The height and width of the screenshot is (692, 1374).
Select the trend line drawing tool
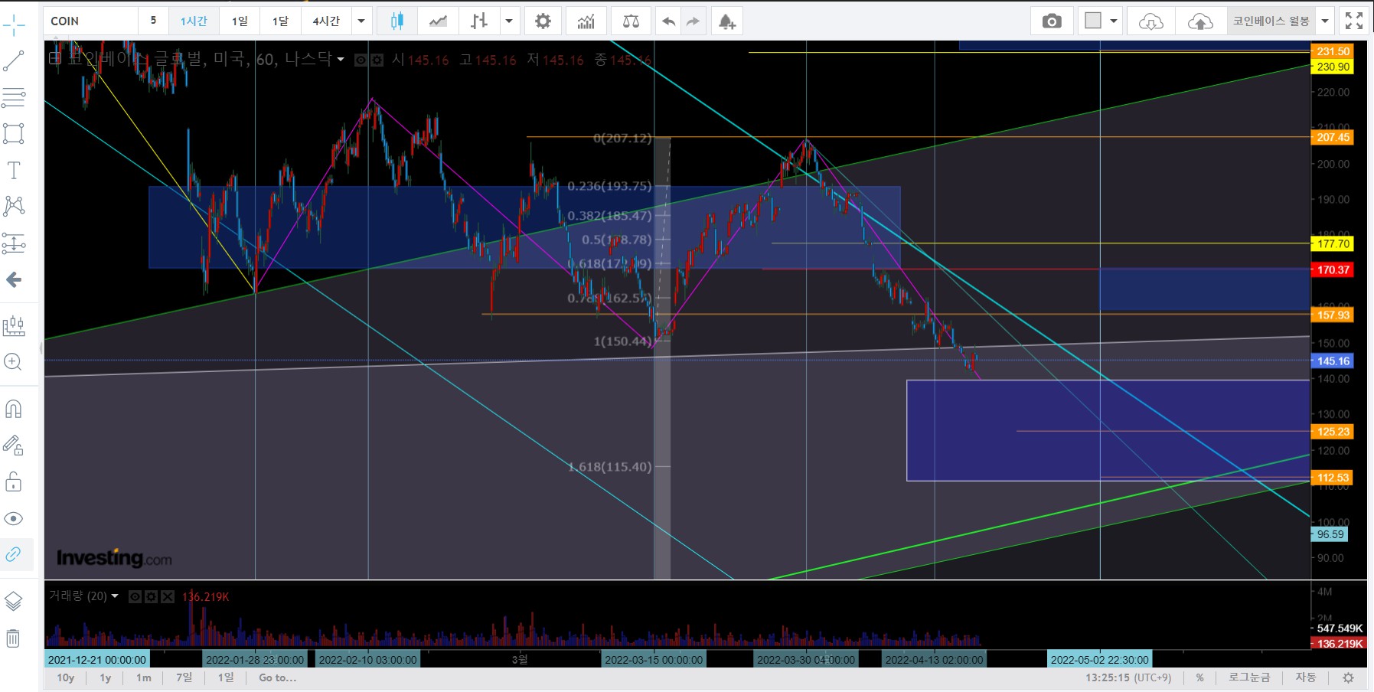point(14,61)
